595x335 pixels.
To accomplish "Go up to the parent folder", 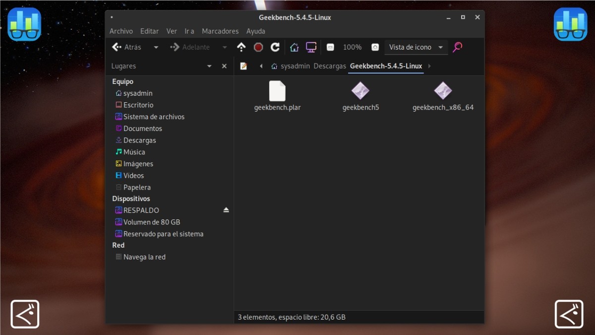I will tap(241, 47).
